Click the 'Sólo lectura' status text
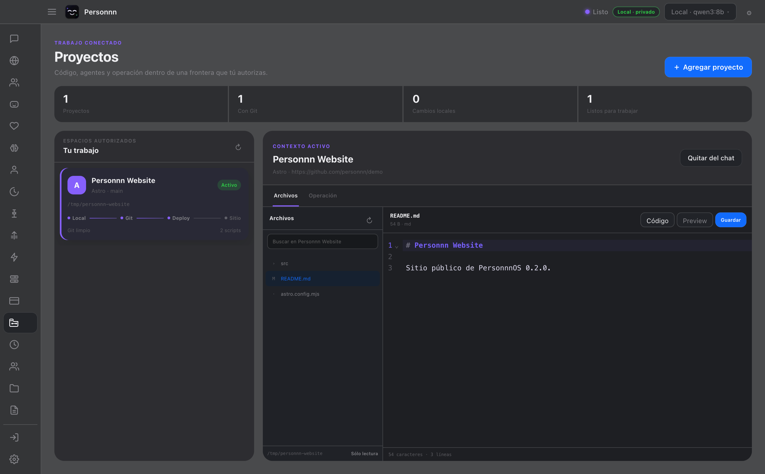 point(364,454)
